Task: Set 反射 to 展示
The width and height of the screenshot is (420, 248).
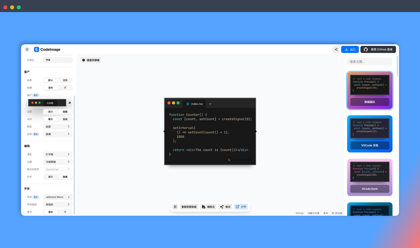Action: pyautogui.click(x=50, y=112)
